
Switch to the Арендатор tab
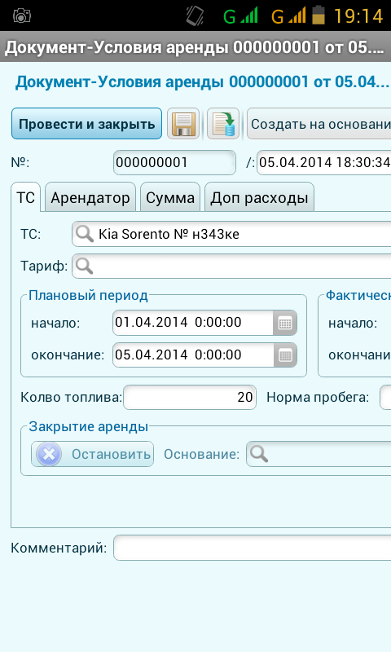pyautogui.click(x=90, y=197)
